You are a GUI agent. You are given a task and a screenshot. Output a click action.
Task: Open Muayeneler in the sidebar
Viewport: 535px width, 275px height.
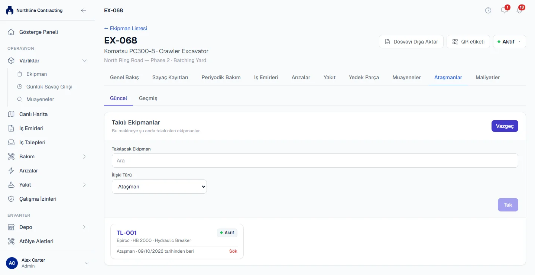(x=40, y=99)
